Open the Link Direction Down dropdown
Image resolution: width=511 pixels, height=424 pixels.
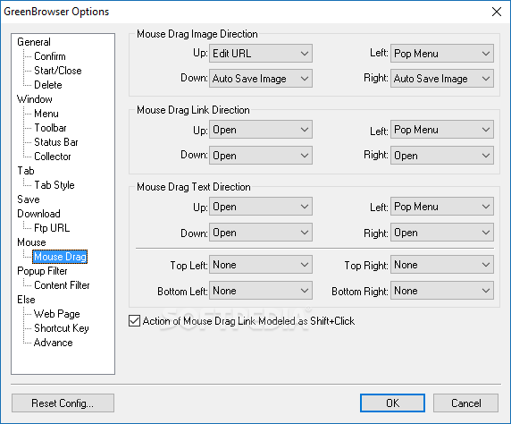(260, 156)
